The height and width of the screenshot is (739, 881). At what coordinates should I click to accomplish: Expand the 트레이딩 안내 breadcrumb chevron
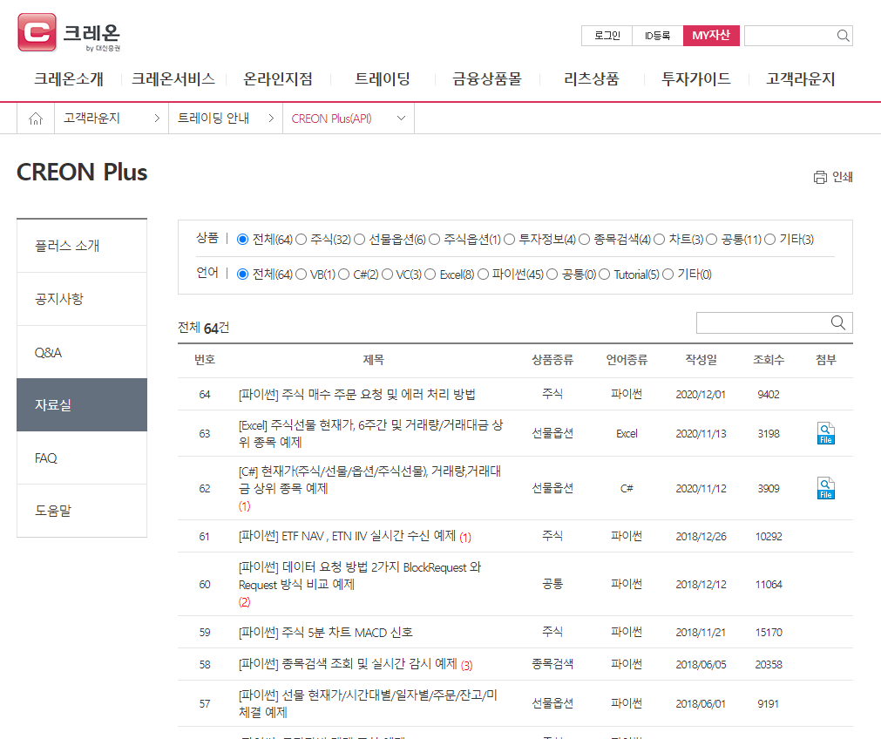point(271,119)
